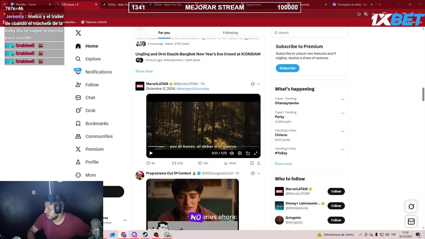The height and width of the screenshot is (239, 425).
Task: Open more options for Ollantaytambo trend
Action: [x=343, y=99]
